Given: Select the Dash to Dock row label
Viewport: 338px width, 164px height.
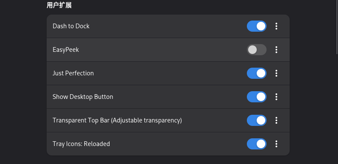Looking at the screenshot, I should tap(71, 26).
